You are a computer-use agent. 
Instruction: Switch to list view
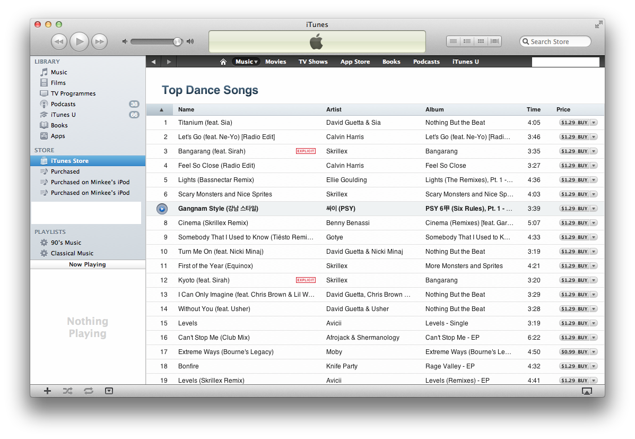pos(454,41)
